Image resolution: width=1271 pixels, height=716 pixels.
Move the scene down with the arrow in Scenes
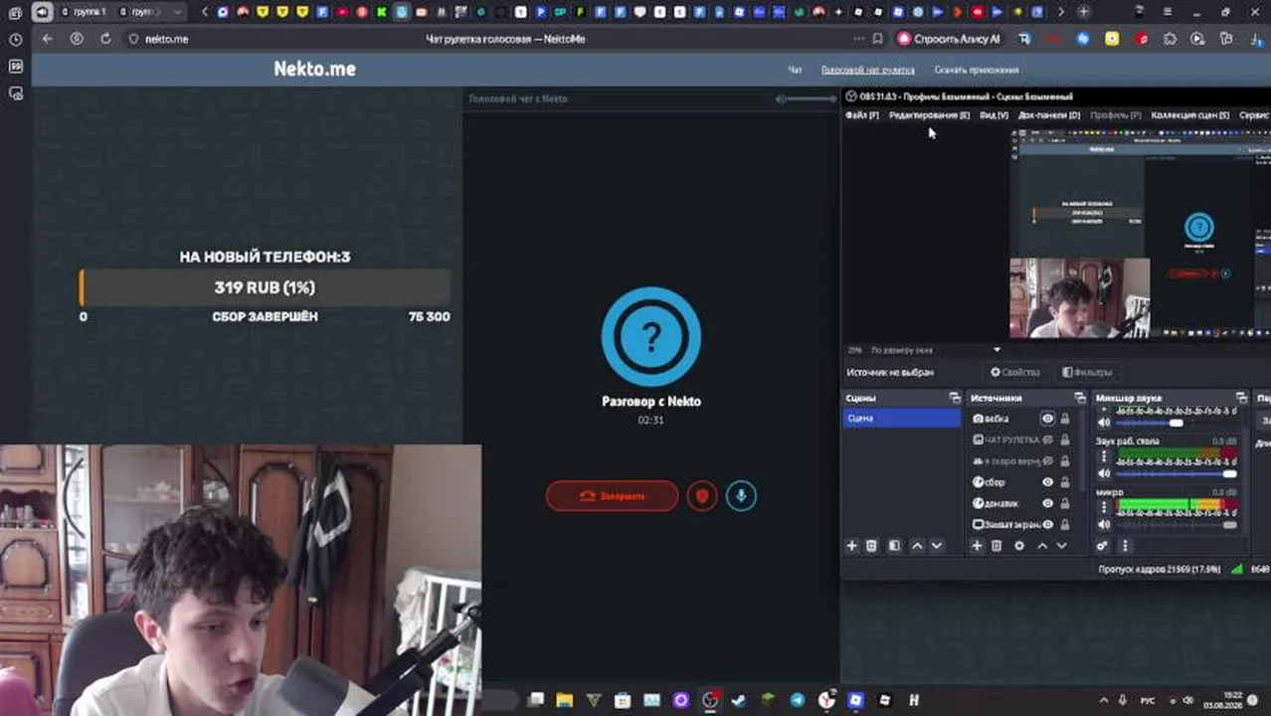(x=936, y=546)
